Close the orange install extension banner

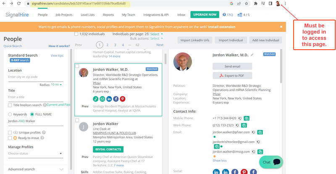pos(281,26)
